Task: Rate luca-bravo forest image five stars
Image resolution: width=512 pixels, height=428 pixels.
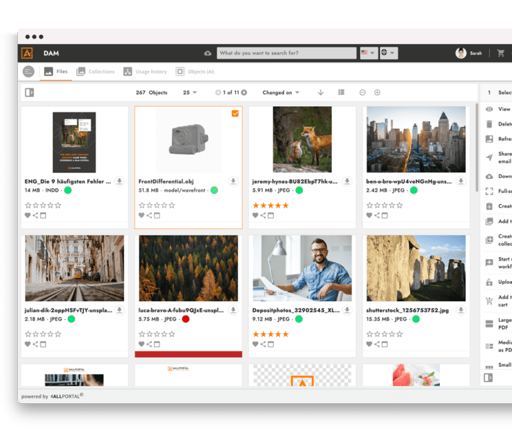Action: point(172,334)
